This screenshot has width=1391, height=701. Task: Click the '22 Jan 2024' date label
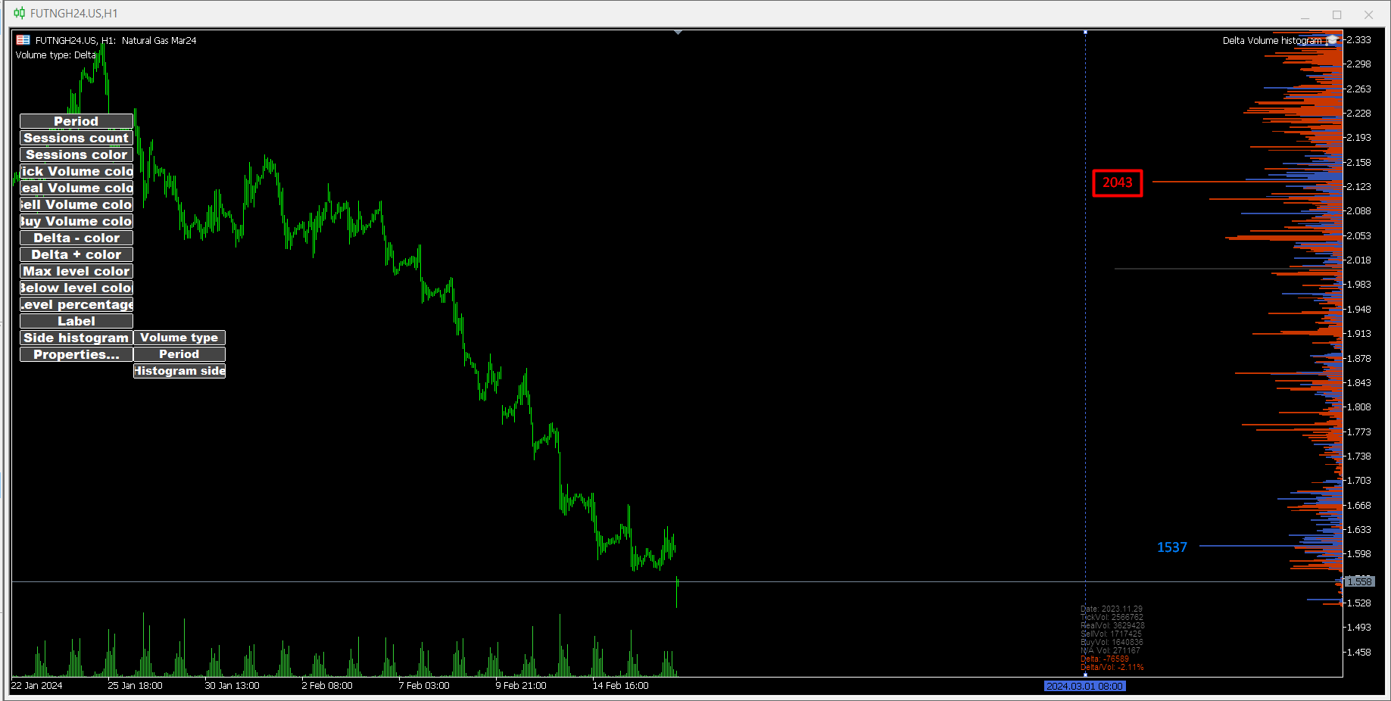pos(37,686)
